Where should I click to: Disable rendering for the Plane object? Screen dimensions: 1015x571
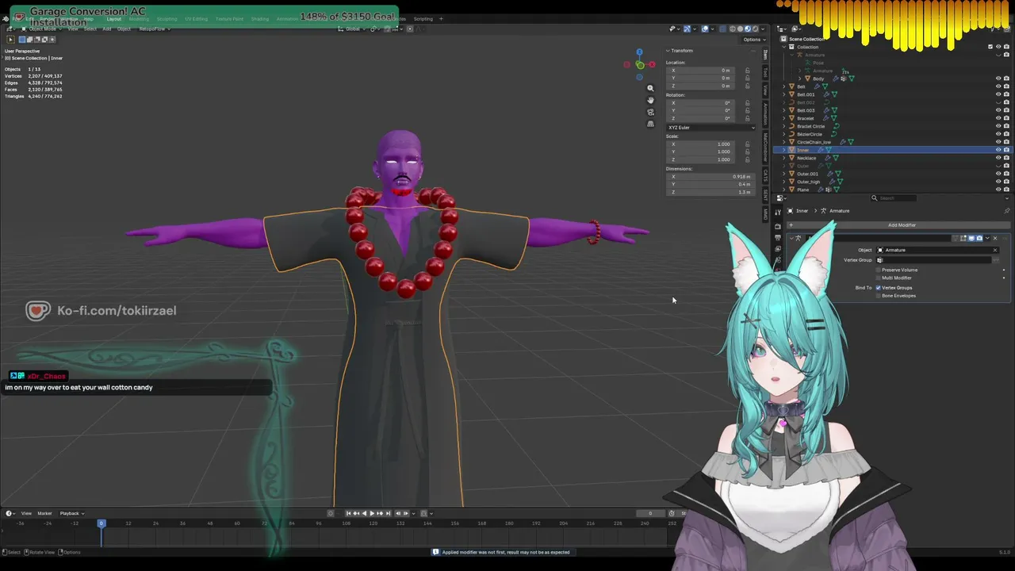pos(1006,190)
